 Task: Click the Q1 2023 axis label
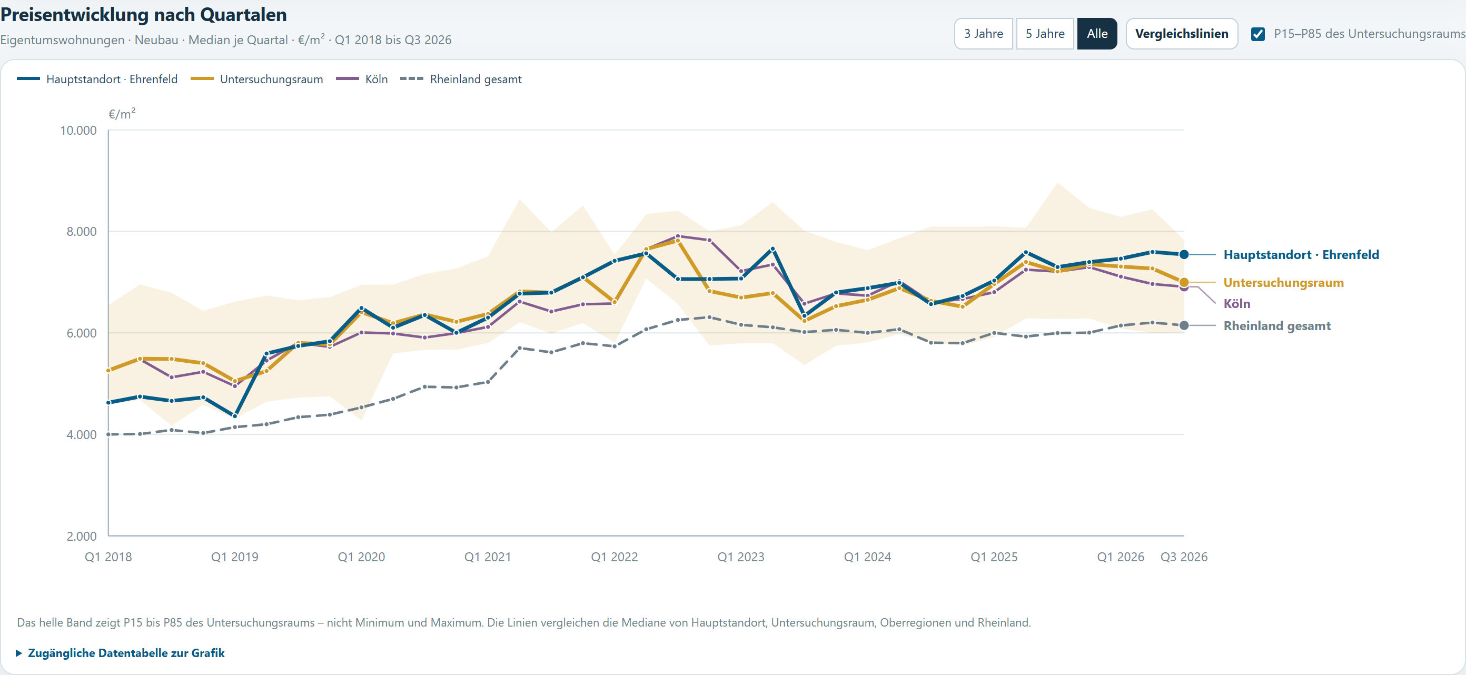[740, 557]
